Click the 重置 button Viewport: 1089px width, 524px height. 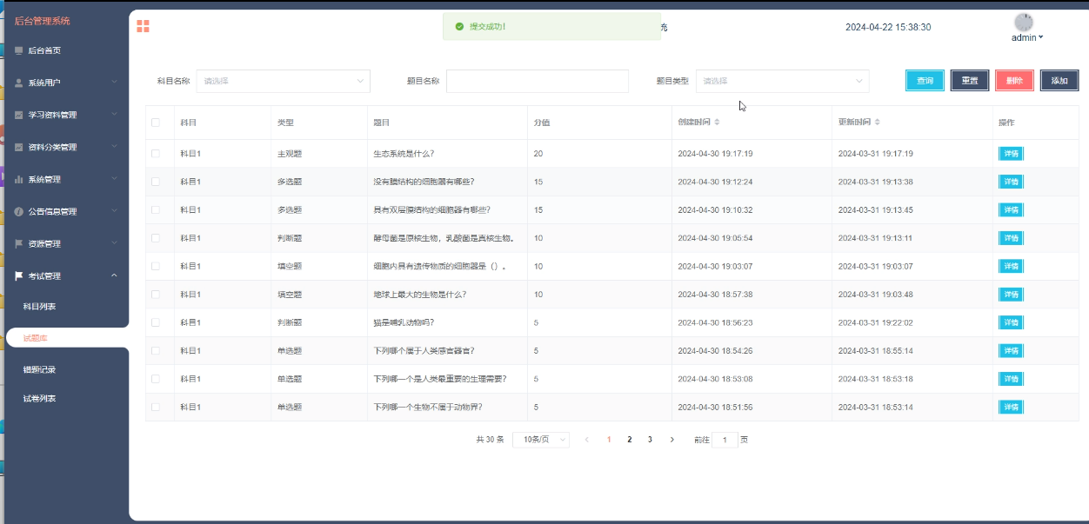pyautogui.click(x=969, y=81)
